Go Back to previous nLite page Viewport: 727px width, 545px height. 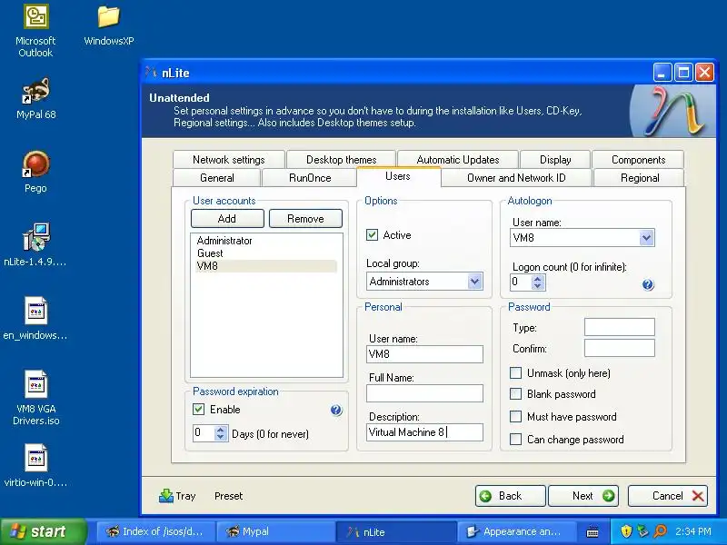(510, 496)
